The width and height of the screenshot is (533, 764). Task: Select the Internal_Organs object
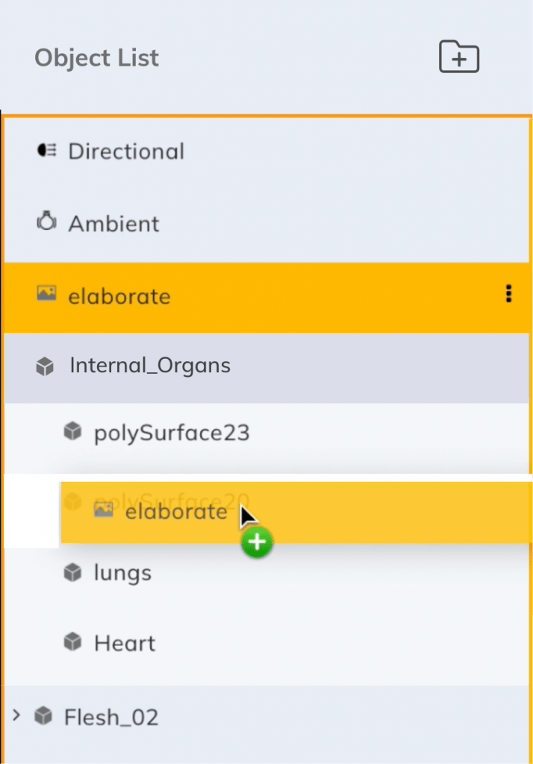coord(149,365)
